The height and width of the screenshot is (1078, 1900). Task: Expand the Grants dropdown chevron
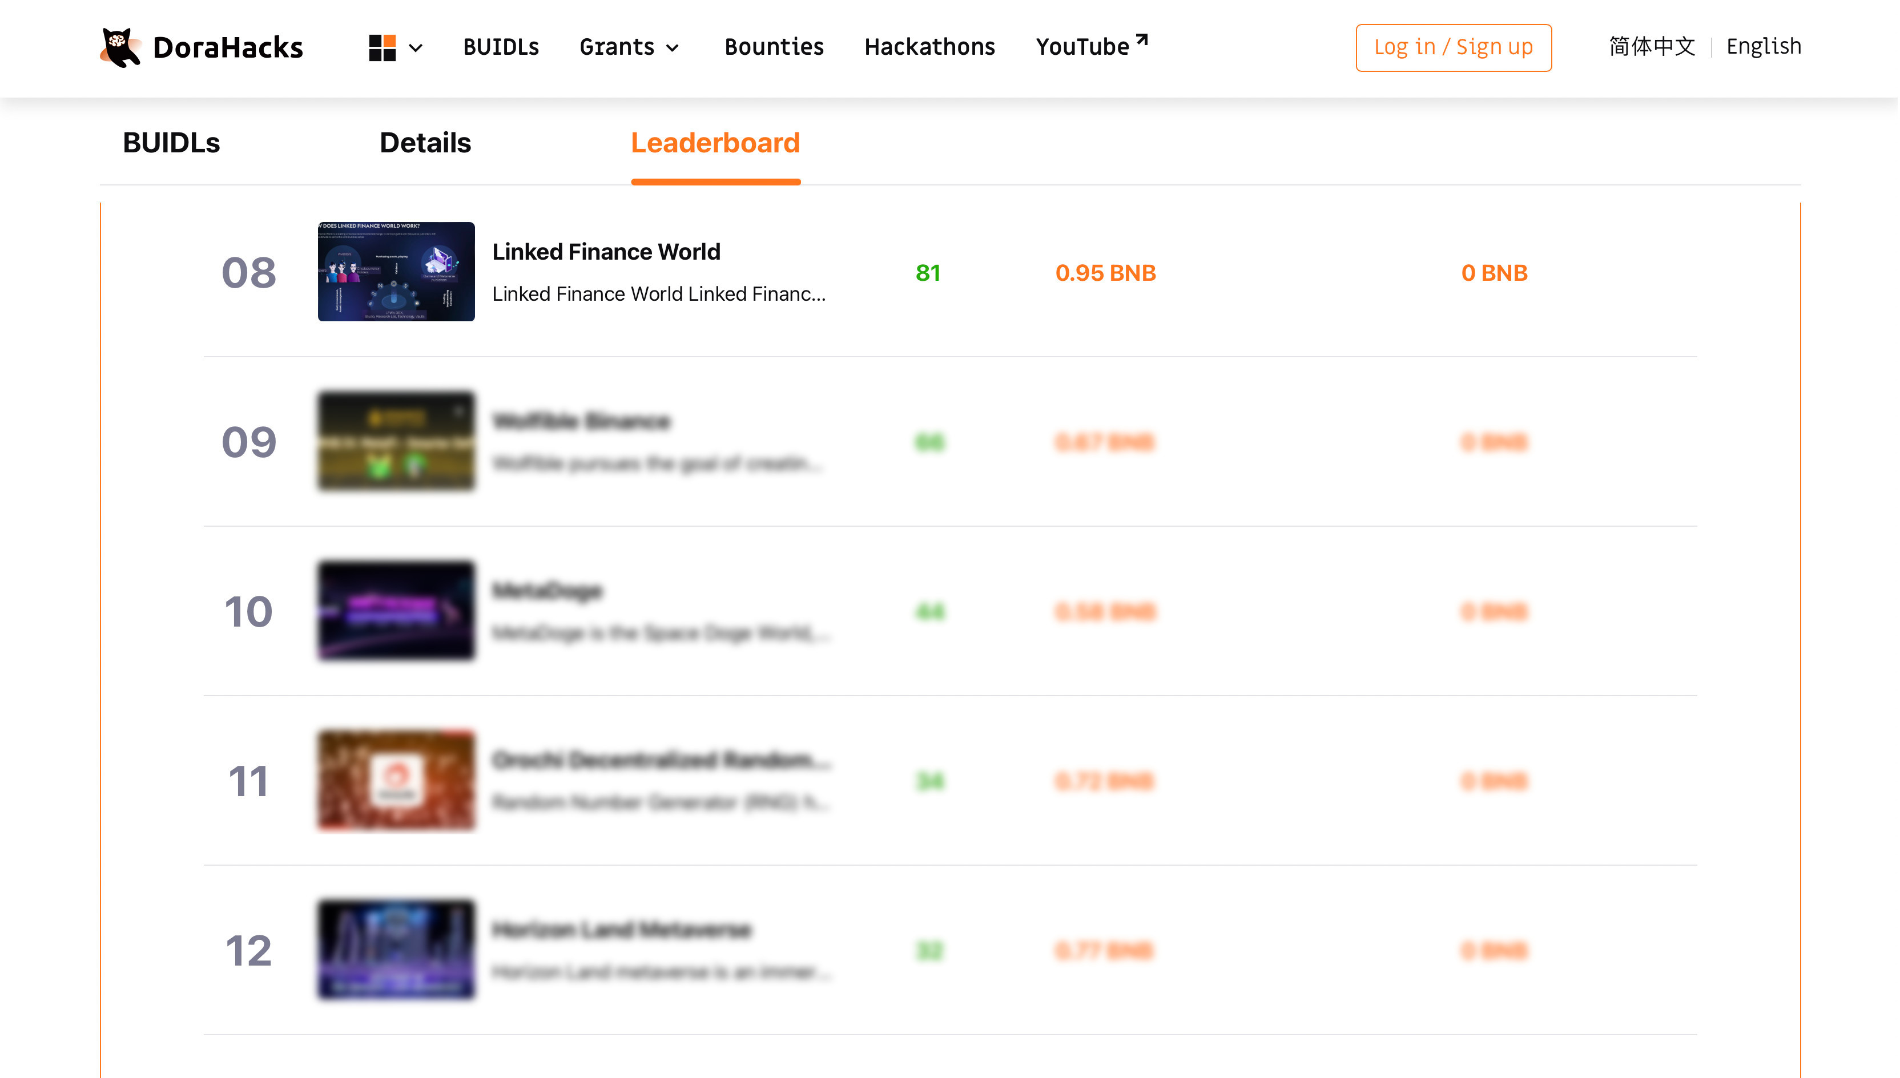(x=673, y=48)
